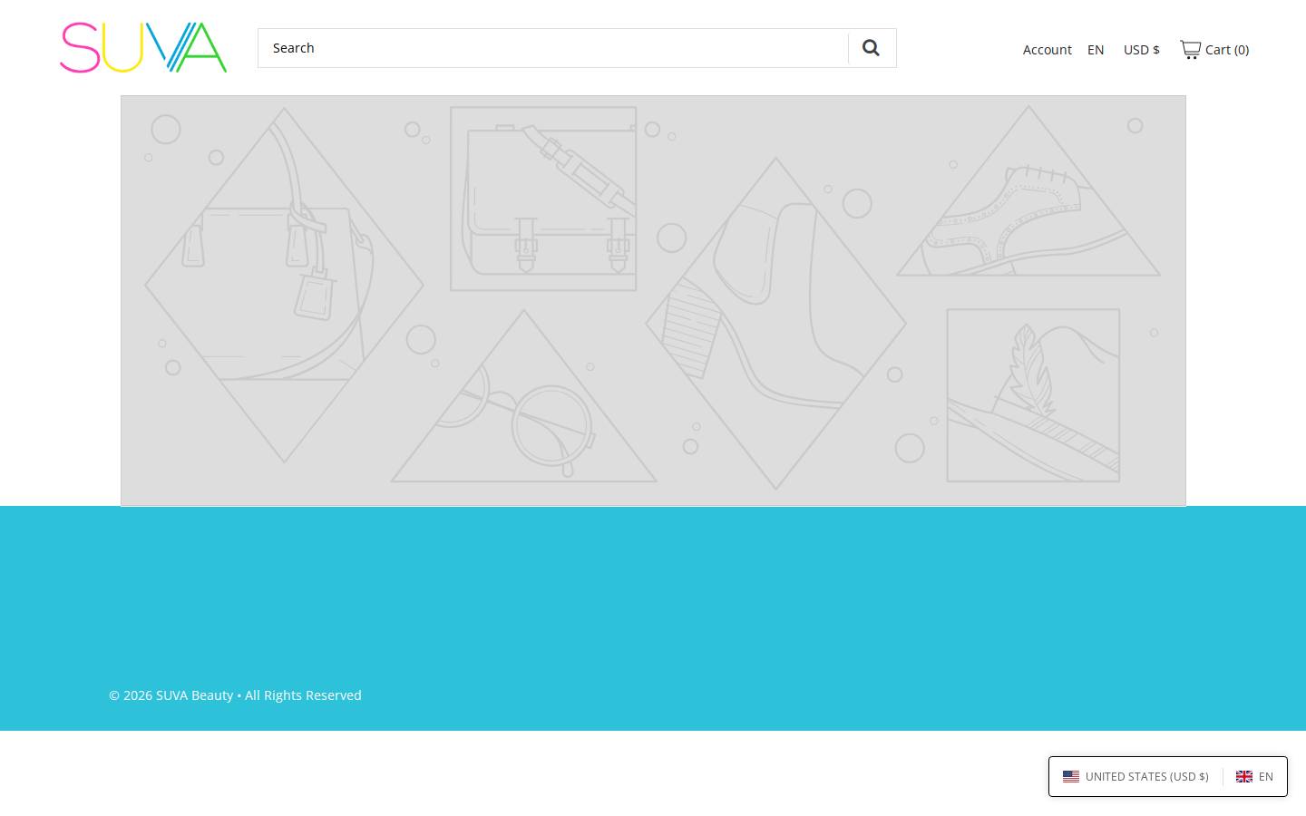
Task: Click the SUVA Beauty copyright text
Action: 235,695
